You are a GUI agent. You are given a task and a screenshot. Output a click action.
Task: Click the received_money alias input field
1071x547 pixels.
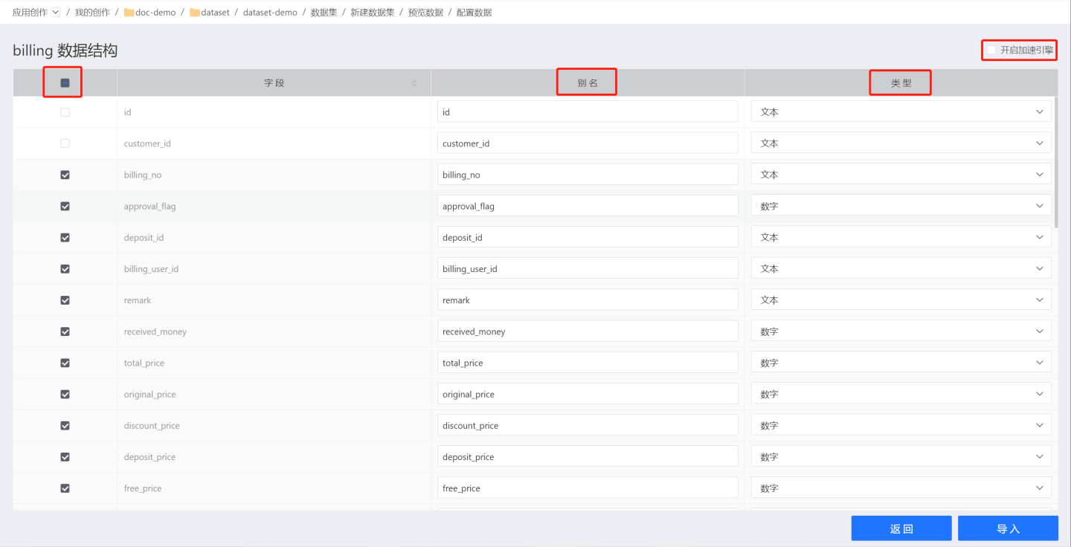pos(587,331)
